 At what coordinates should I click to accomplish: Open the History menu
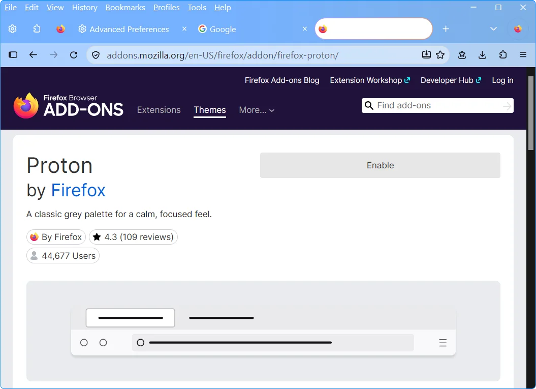tap(85, 8)
